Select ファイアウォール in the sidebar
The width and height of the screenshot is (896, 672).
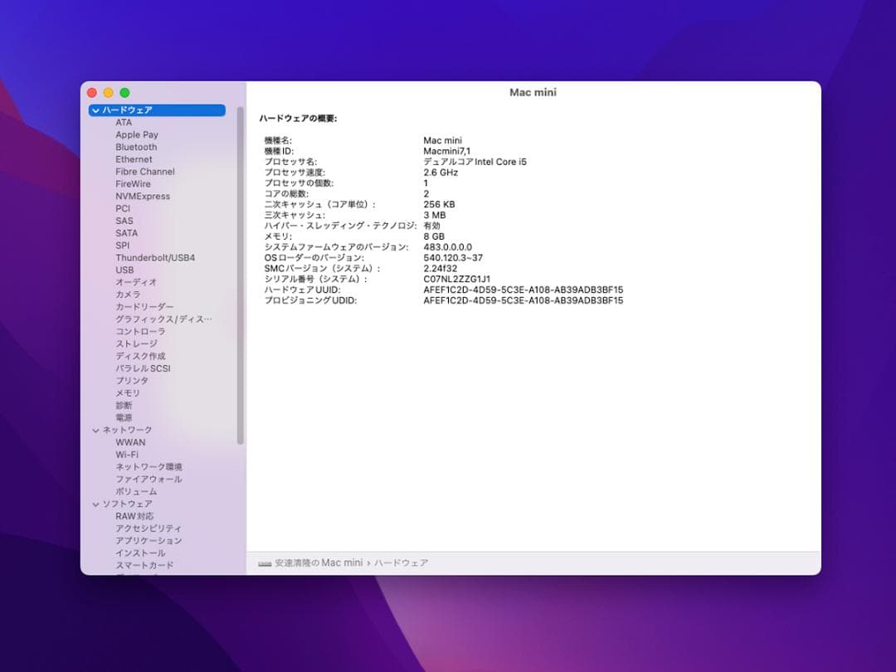[x=149, y=480]
